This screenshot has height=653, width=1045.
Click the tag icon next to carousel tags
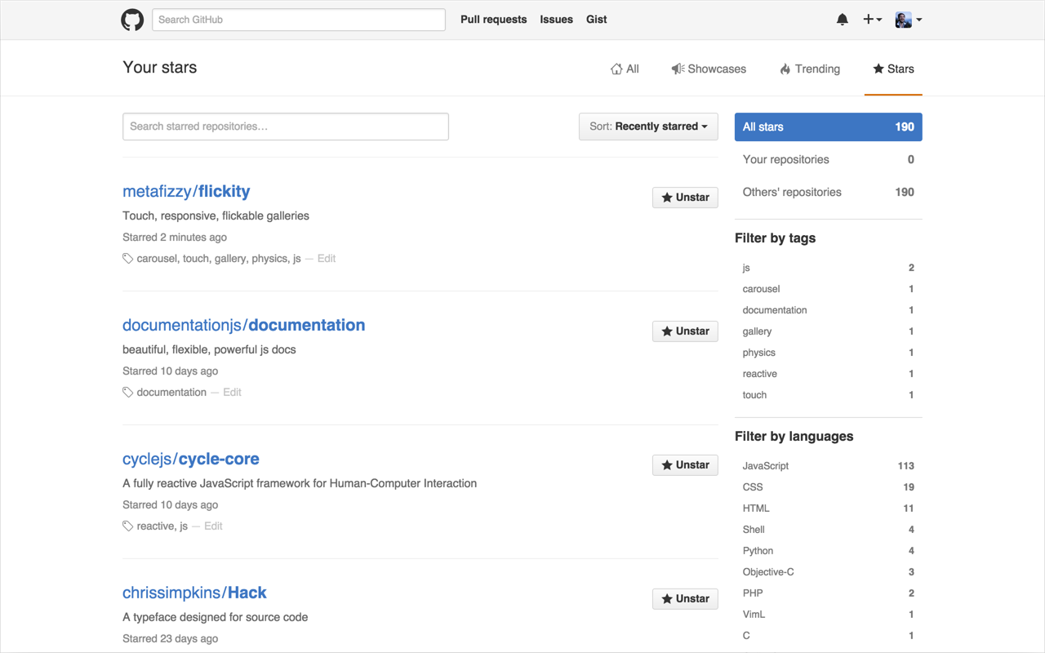pos(128,258)
